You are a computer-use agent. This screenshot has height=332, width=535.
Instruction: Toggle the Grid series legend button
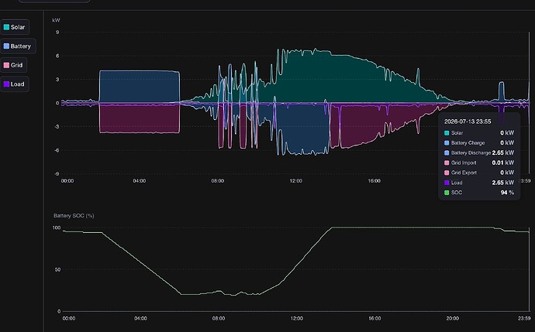coord(14,65)
